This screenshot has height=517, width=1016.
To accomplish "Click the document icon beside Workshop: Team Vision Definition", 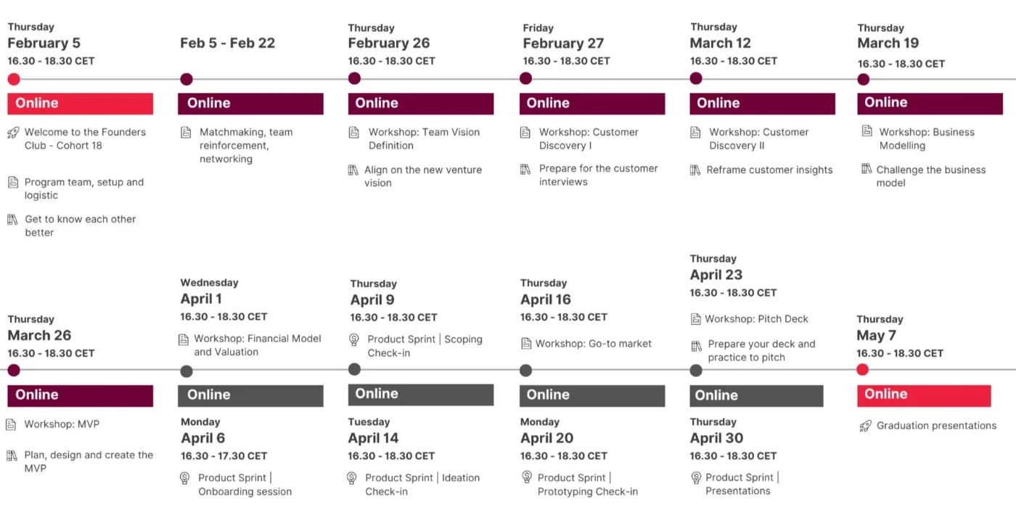I will [x=354, y=133].
